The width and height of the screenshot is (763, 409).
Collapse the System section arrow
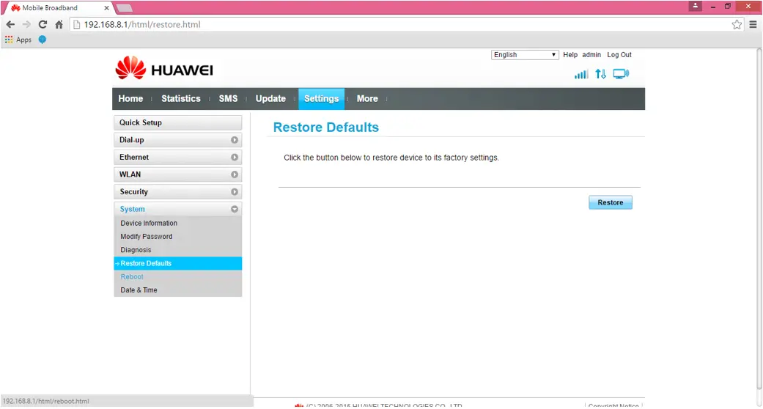235,209
